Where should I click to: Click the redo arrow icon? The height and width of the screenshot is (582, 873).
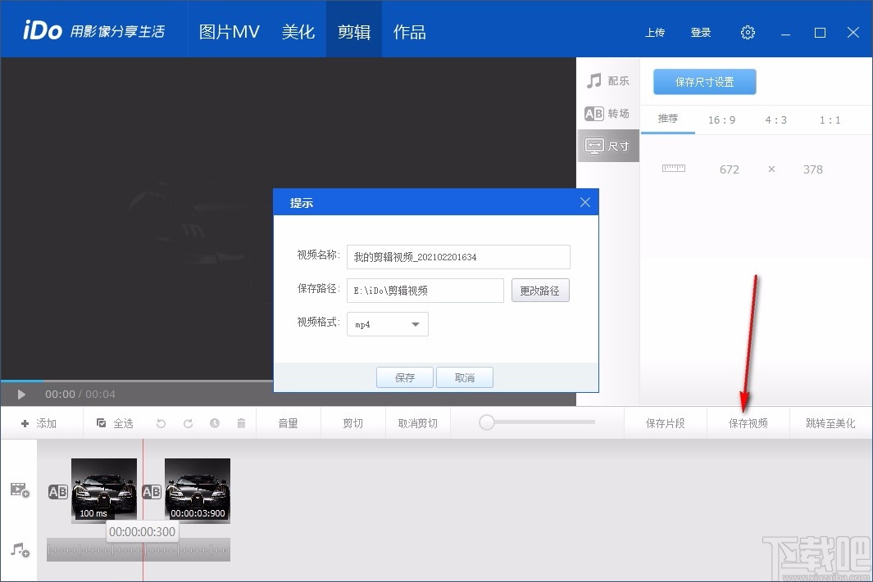[x=188, y=422]
